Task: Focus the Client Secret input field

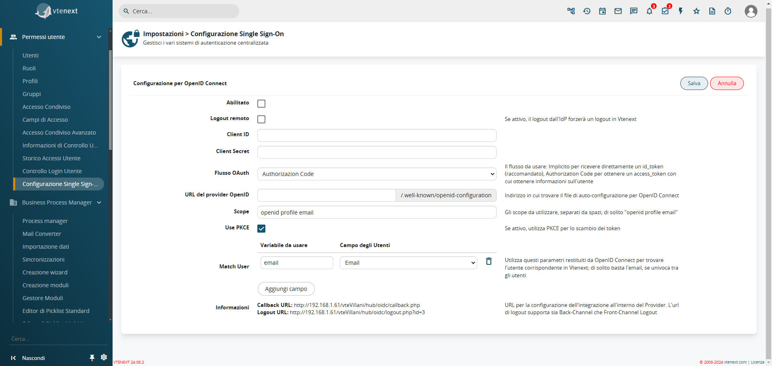Action: pyautogui.click(x=377, y=152)
